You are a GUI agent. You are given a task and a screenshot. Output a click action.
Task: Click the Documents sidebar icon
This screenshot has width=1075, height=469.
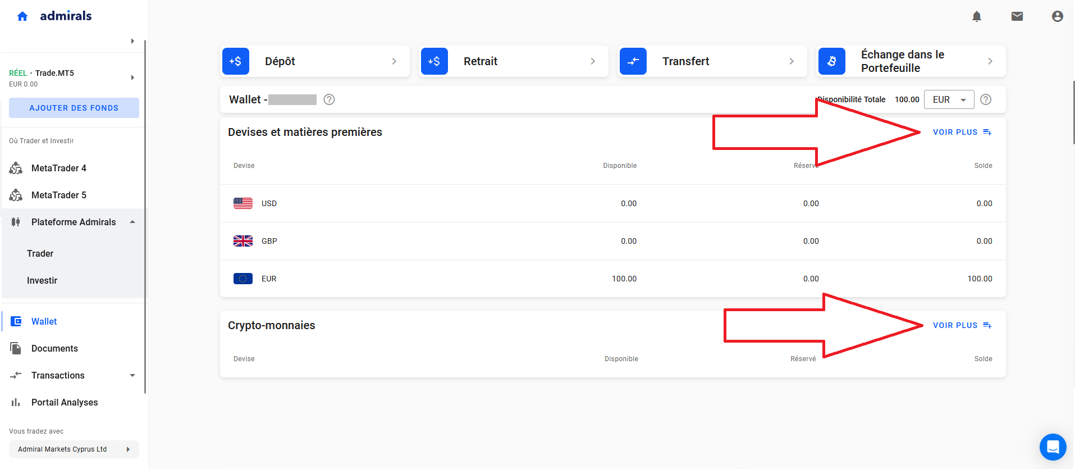pos(16,348)
